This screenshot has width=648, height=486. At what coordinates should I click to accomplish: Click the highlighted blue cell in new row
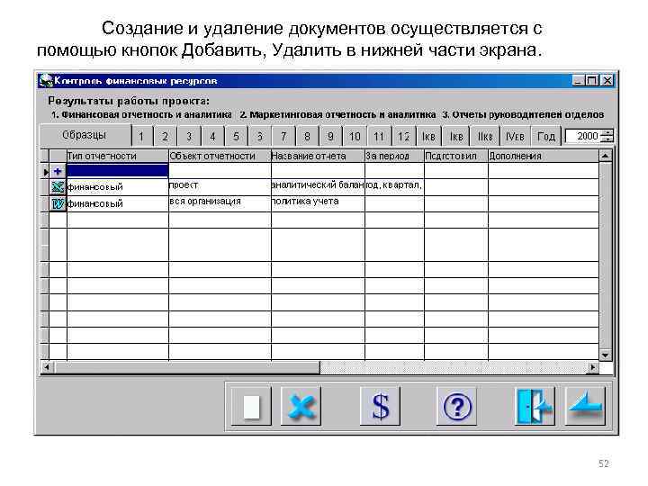click(118, 171)
